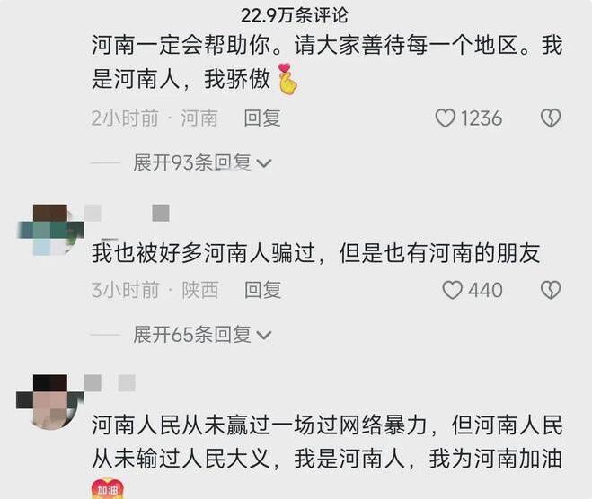This screenshot has width=592, height=499.
Task: Dislike the Shaanxi comment via broken heart
Action: pyautogui.click(x=551, y=290)
